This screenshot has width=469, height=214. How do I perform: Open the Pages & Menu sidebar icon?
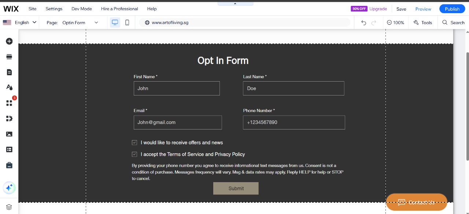click(9, 72)
